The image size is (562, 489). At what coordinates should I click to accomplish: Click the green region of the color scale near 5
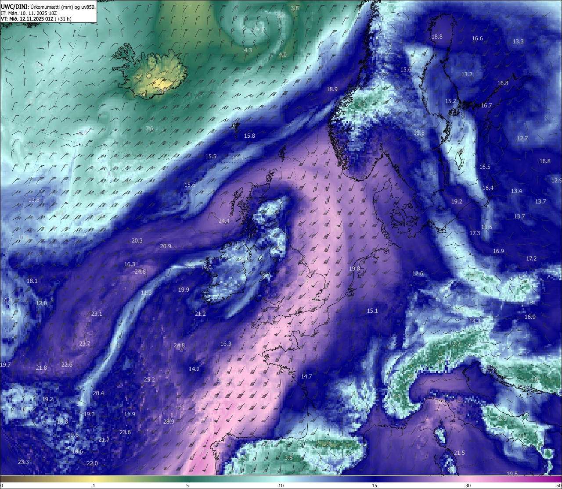tap(187, 479)
